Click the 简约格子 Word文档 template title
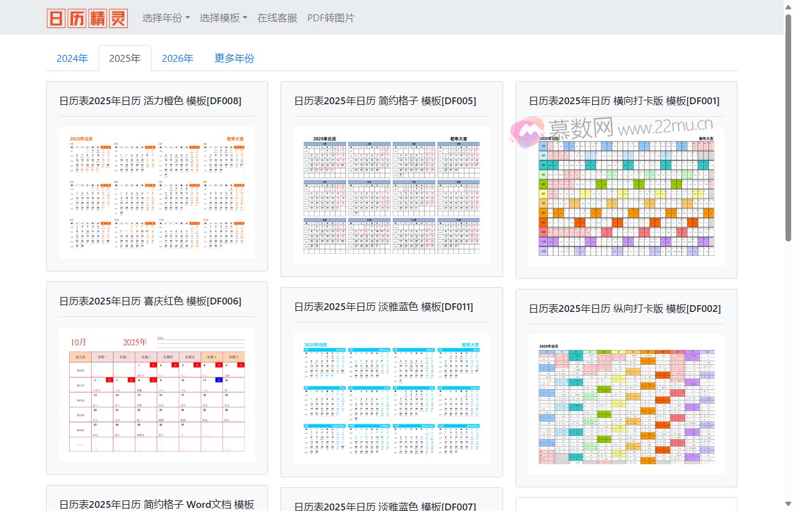This screenshot has width=793, height=511. (x=156, y=504)
